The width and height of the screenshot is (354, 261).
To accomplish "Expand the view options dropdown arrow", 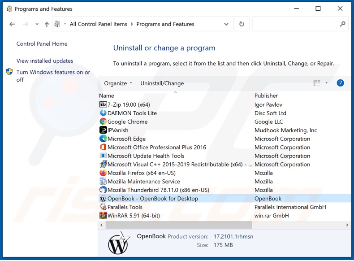I will (x=326, y=83).
